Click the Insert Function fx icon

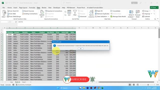pos(16,22)
